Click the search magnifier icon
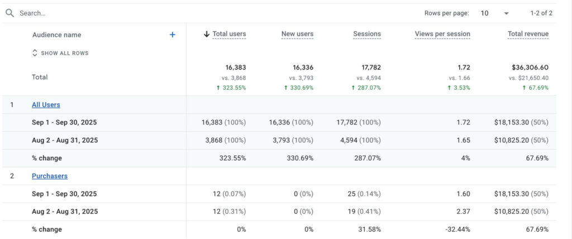 click(9, 13)
